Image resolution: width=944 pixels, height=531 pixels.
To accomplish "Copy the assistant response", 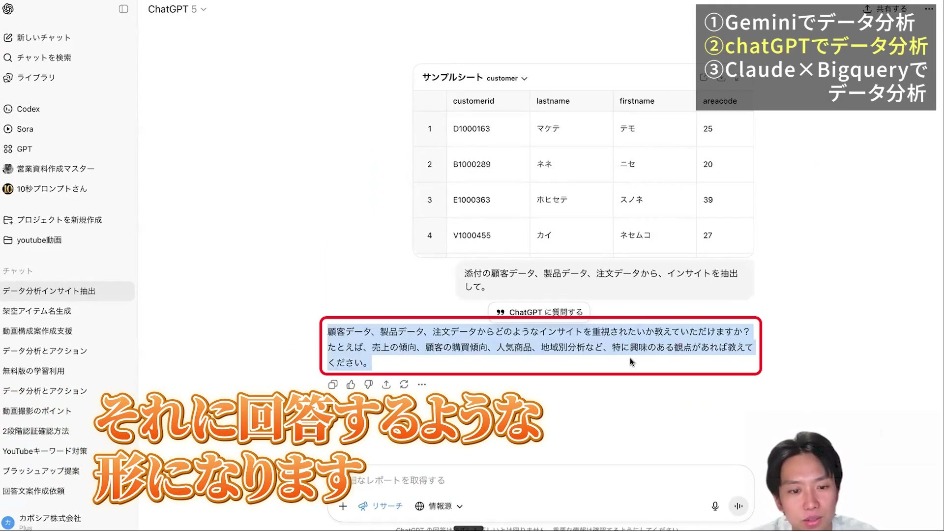I will (x=333, y=384).
